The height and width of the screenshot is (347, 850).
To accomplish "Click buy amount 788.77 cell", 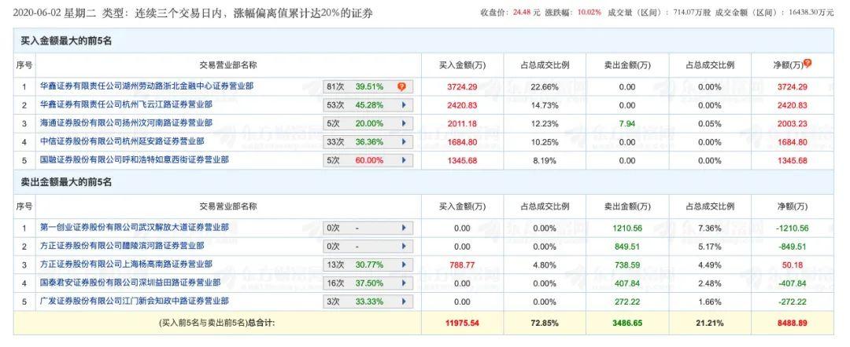I will (x=462, y=265).
